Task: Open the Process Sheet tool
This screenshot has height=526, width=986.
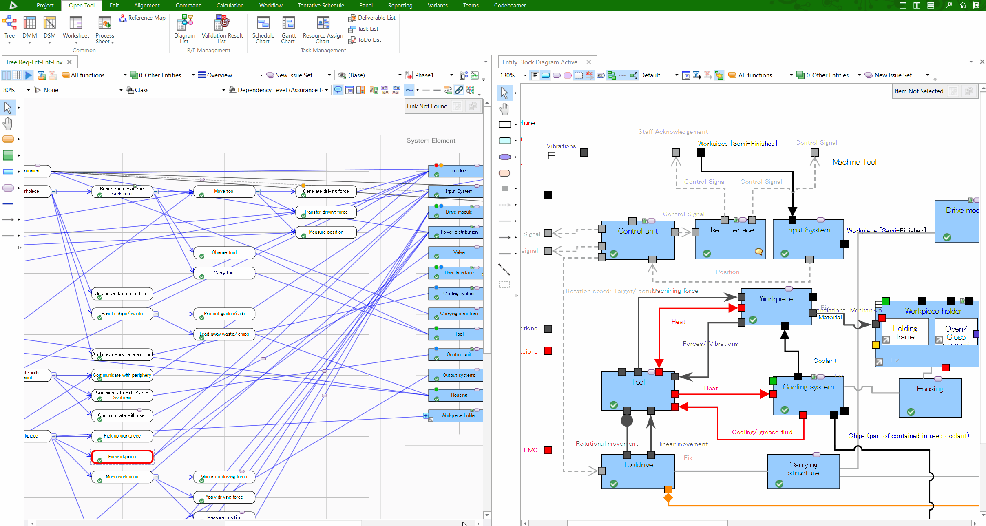Action: 105,29
